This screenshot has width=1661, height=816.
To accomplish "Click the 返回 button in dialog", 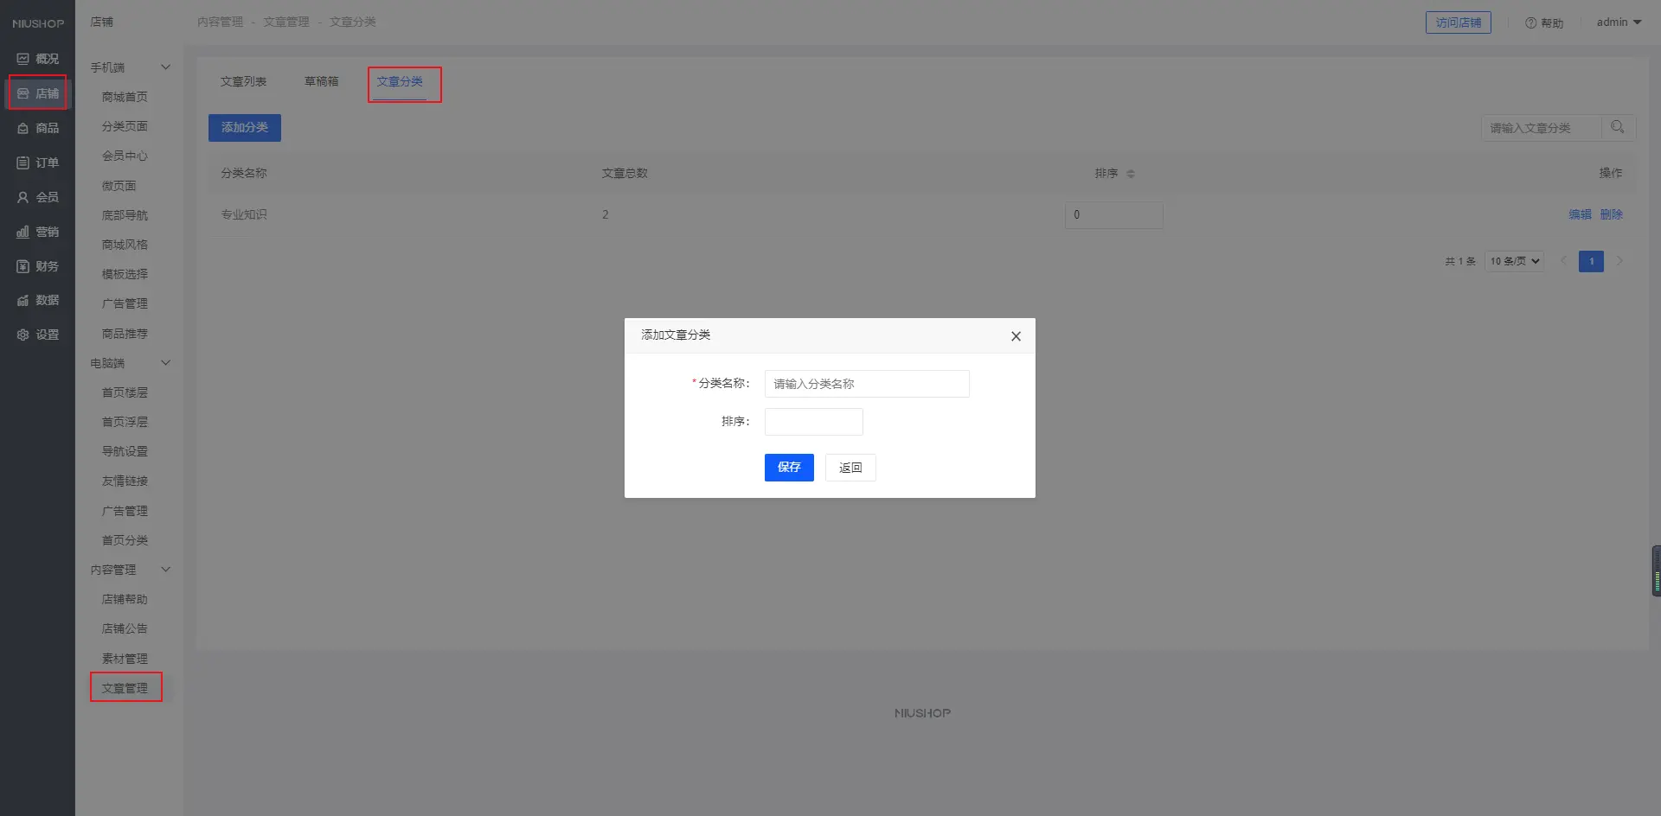I will point(850,468).
